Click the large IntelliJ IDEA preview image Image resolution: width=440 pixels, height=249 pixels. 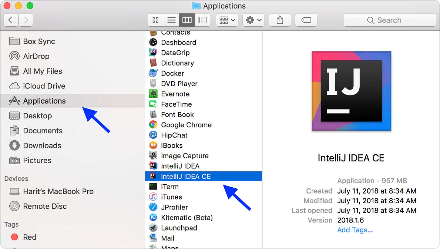[351, 91]
